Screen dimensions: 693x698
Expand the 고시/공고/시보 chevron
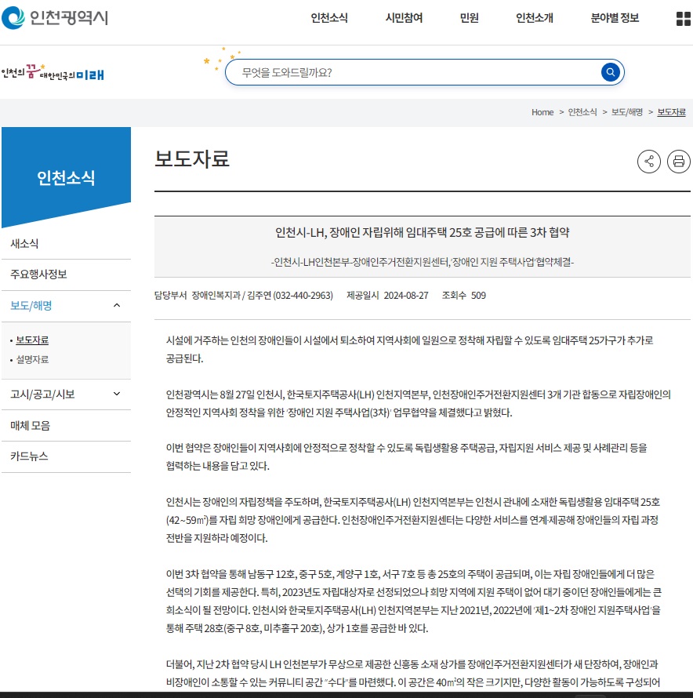pos(117,394)
